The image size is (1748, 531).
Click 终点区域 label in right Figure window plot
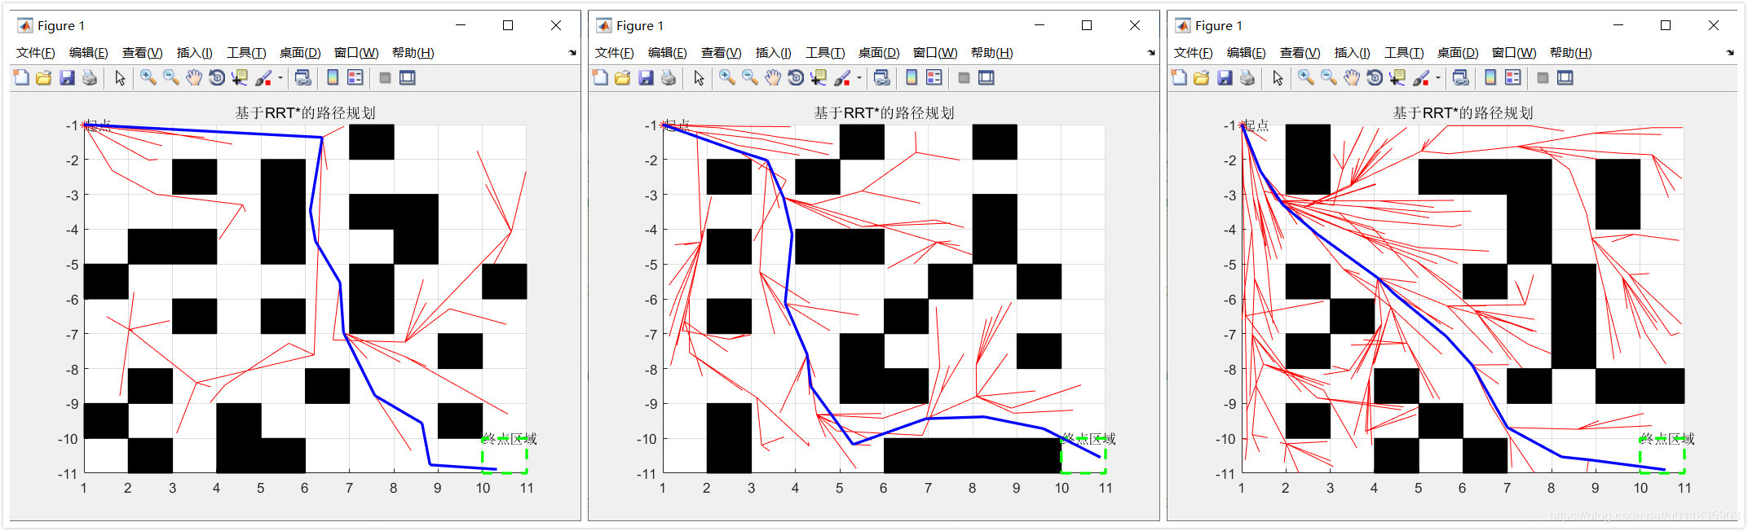pos(1667,439)
